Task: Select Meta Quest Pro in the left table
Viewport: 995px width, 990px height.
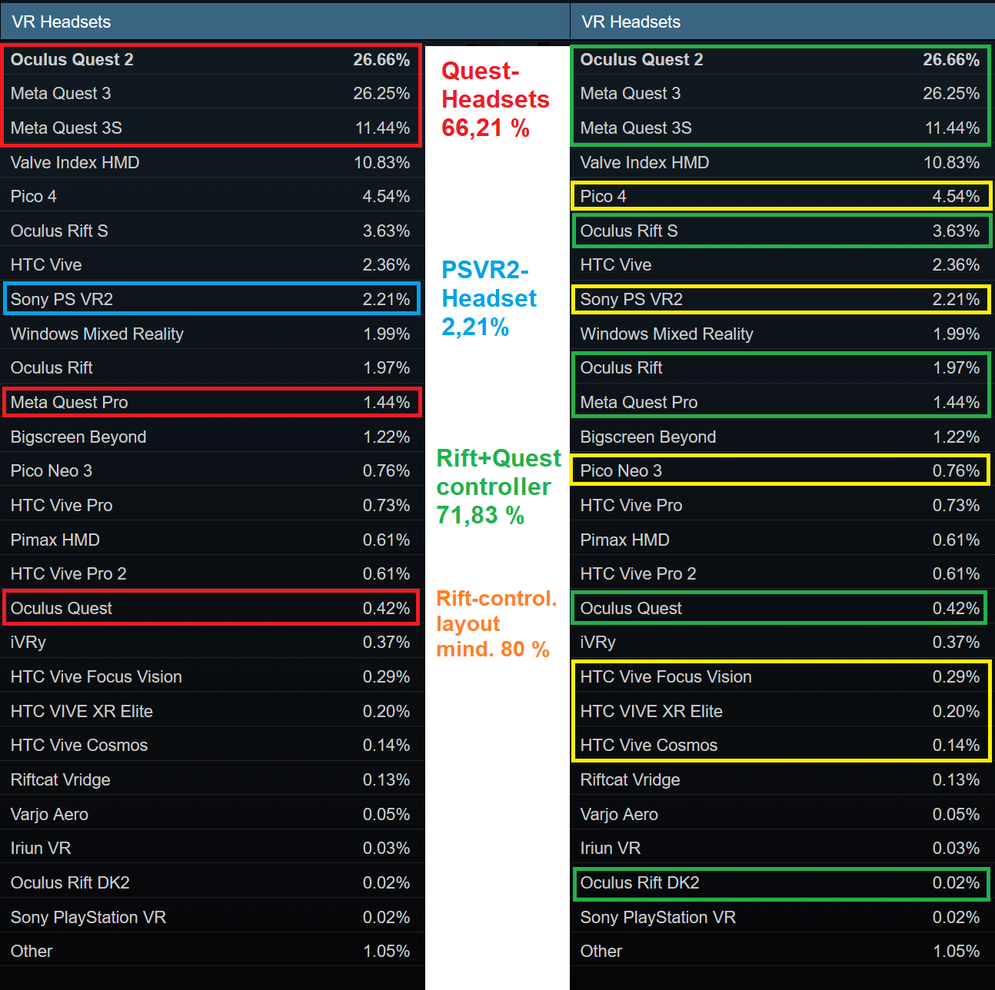Action: click(x=212, y=402)
